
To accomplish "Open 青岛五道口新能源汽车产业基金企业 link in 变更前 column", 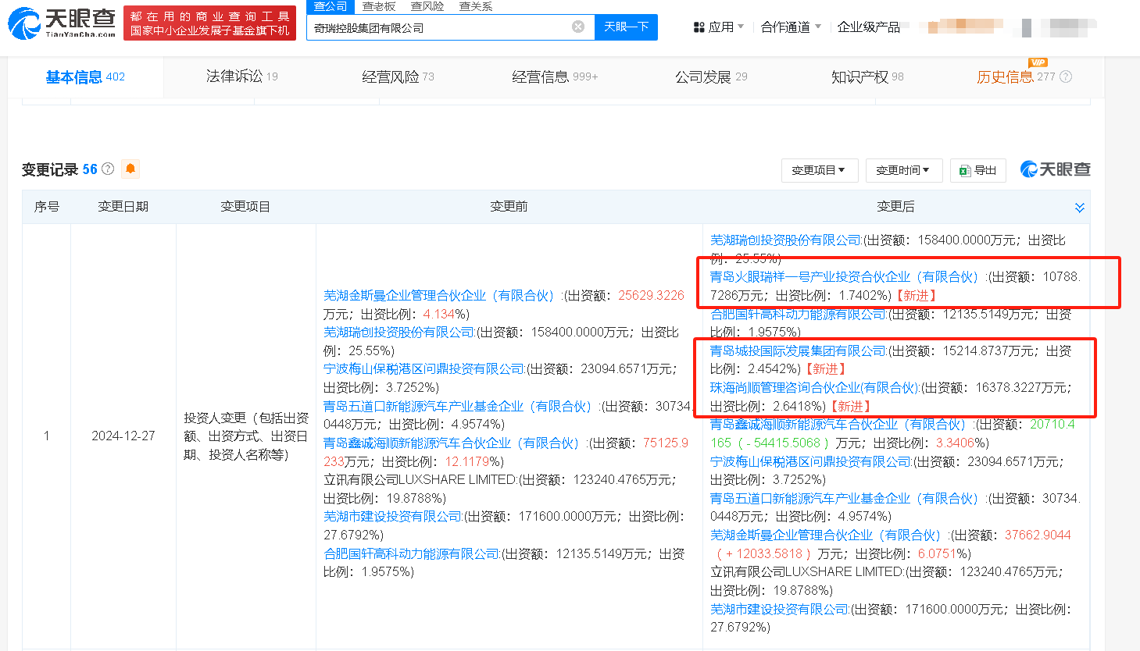I will 458,407.
